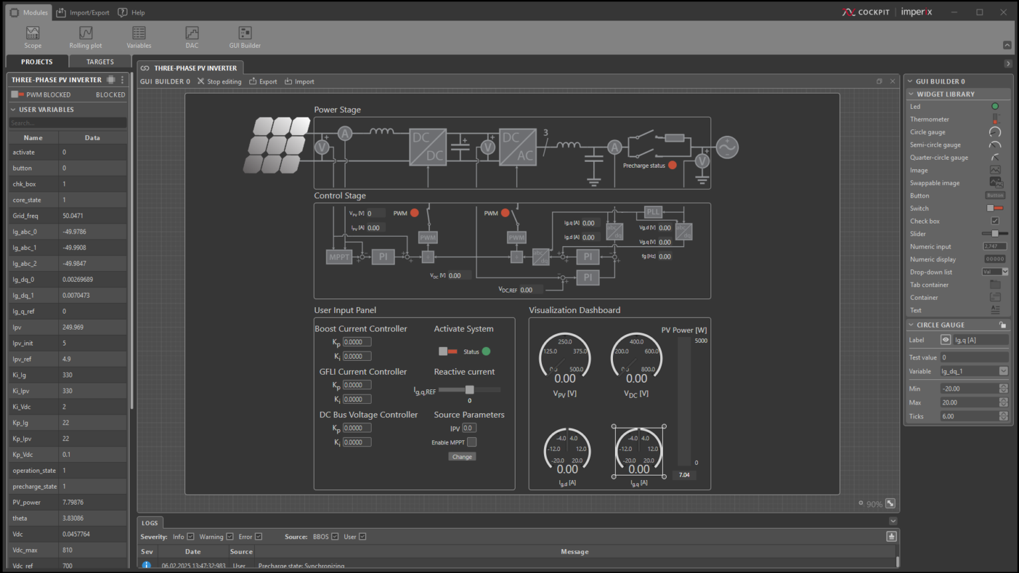The width and height of the screenshot is (1019, 573).
Task: Toggle the Enable MPPT checkbox
Action: coord(472,442)
